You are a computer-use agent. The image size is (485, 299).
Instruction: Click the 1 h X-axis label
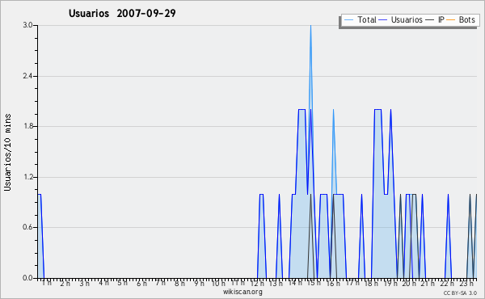pos(46,283)
